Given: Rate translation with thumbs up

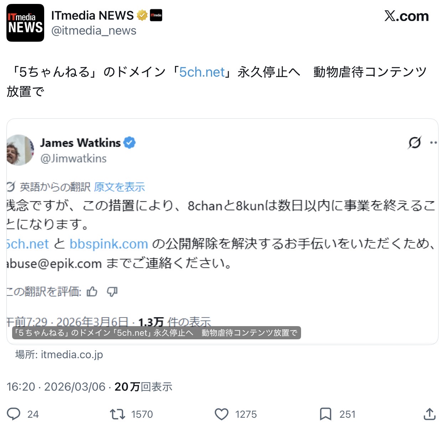Looking at the screenshot, I should (92, 292).
